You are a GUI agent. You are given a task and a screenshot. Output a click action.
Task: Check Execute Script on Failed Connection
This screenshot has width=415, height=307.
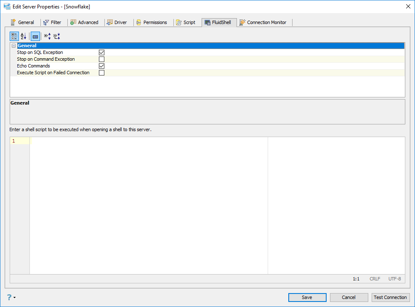pos(101,73)
